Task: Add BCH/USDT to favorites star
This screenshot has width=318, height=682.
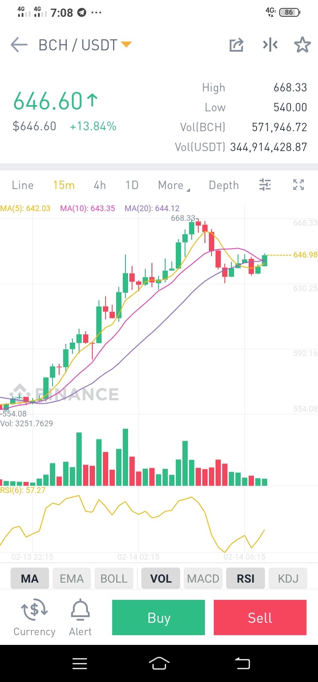Action: pos(303,45)
